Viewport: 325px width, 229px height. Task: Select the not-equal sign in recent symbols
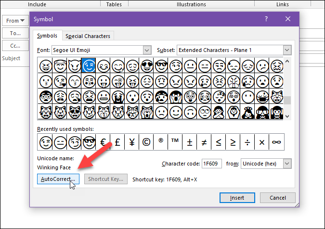(x=204, y=142)
